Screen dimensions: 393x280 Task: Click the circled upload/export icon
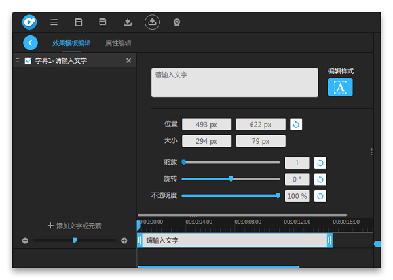(152, 22)
